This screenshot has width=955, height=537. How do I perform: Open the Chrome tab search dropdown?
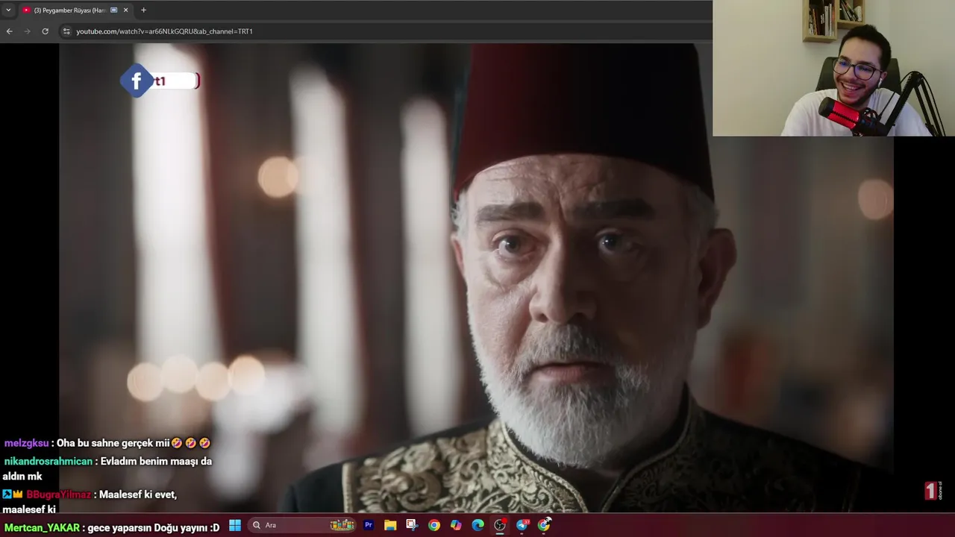pyautogui.click(x=8, y=10)
